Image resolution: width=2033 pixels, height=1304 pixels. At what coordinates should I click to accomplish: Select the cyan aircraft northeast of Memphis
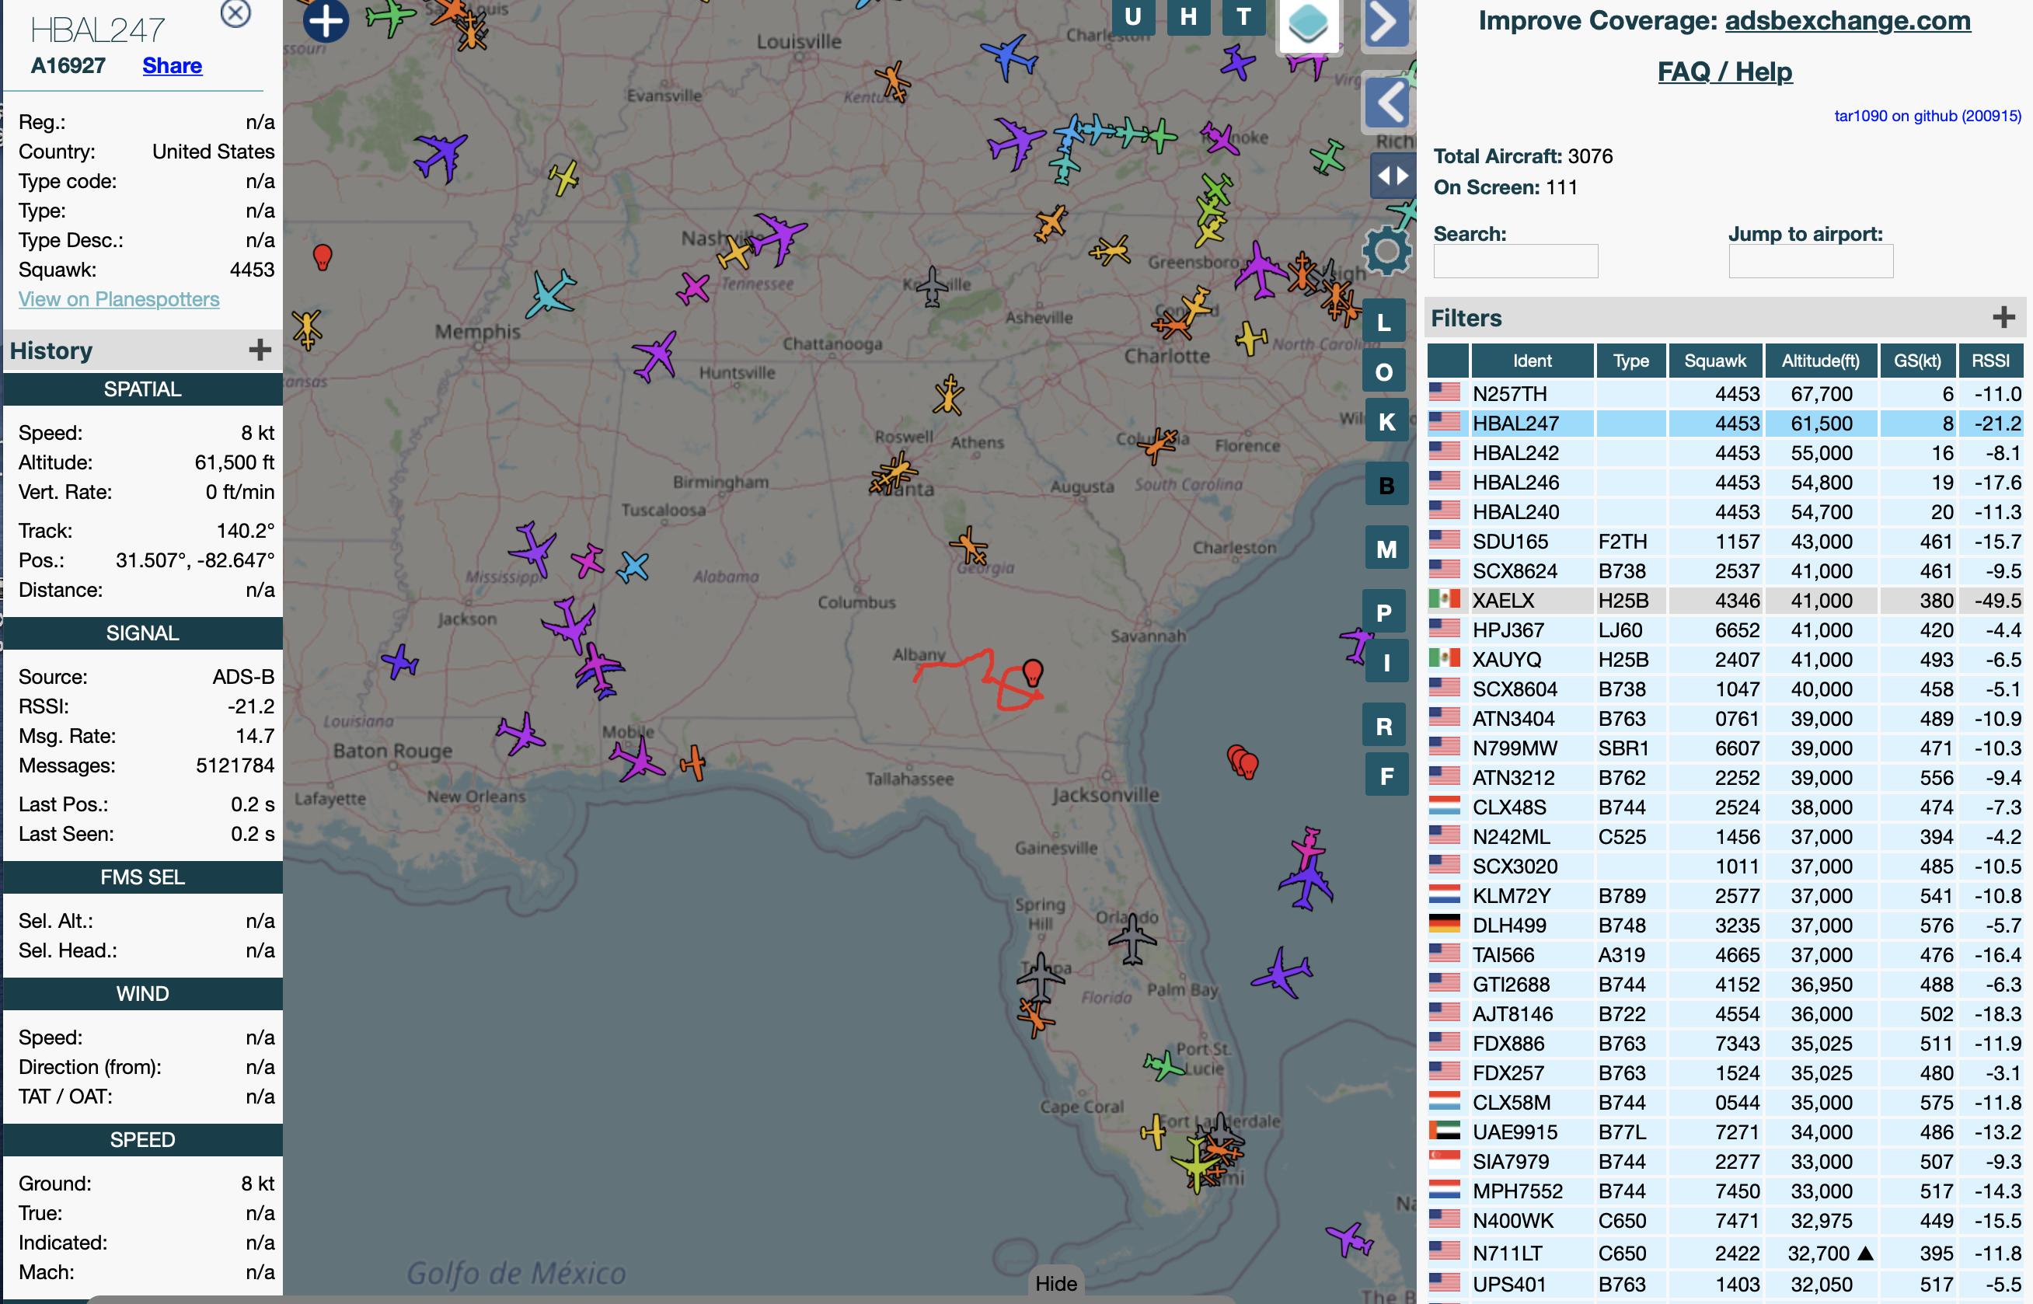click(x=551, y=293)
